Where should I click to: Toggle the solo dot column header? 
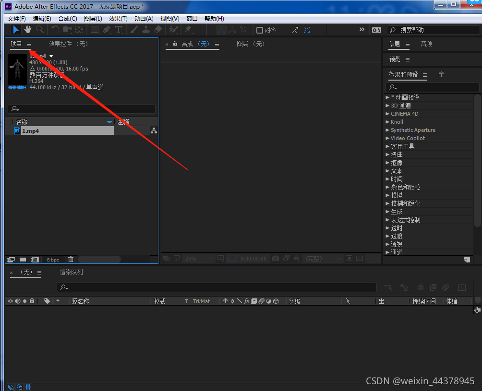(x=24, y=301)
